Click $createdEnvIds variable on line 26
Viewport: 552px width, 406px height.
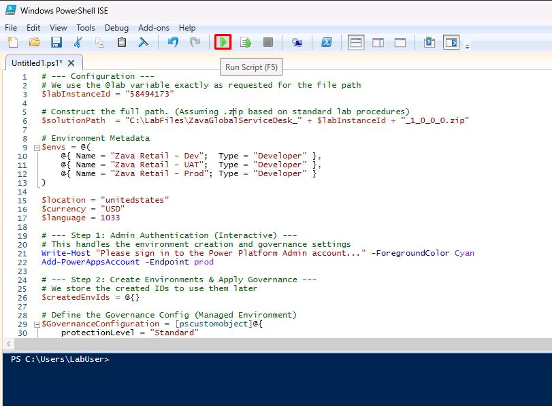click(76, 297)
